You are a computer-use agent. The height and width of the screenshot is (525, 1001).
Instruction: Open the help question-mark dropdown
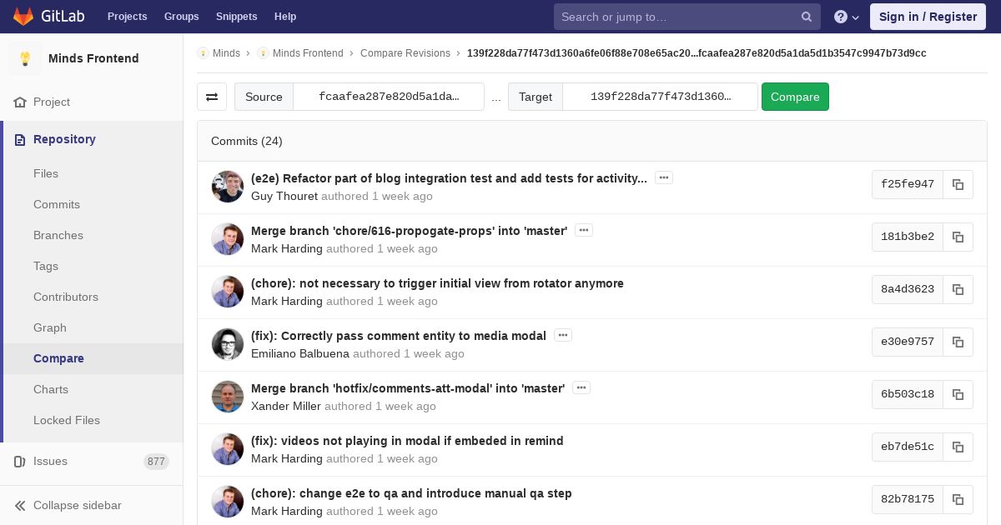847,17
